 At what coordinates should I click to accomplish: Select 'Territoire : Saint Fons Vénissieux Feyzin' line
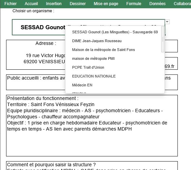click(51, 104)
